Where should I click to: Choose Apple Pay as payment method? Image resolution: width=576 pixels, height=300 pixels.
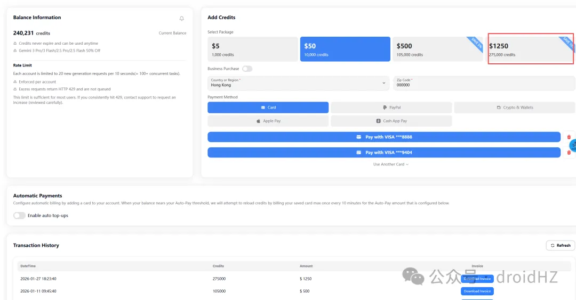pos(268,121)
